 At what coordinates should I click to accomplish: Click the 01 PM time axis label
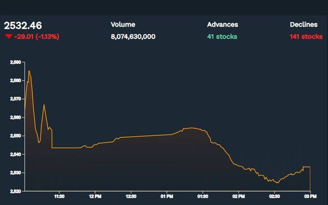point(166,196)
